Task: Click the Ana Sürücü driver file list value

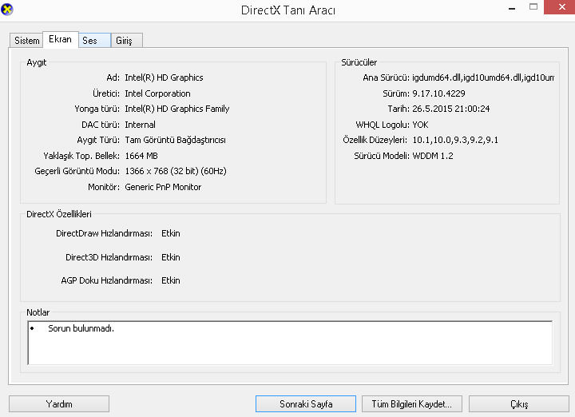Action: pyautogui.click(x=483, y=78)
